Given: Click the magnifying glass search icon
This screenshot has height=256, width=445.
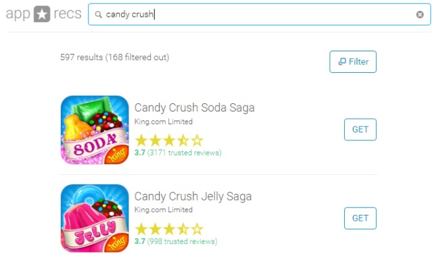Looking at the screenshot, I should (98, 14).
